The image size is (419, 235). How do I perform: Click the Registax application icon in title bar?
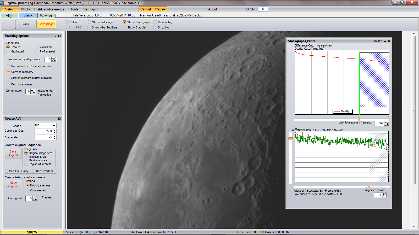(x=2, y=3)
